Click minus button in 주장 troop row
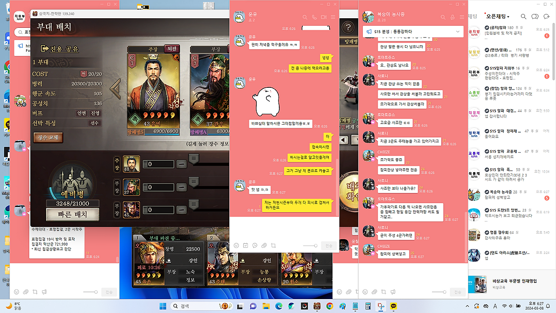The width and height of the screenshot is (556, 313). pos(182,164)
